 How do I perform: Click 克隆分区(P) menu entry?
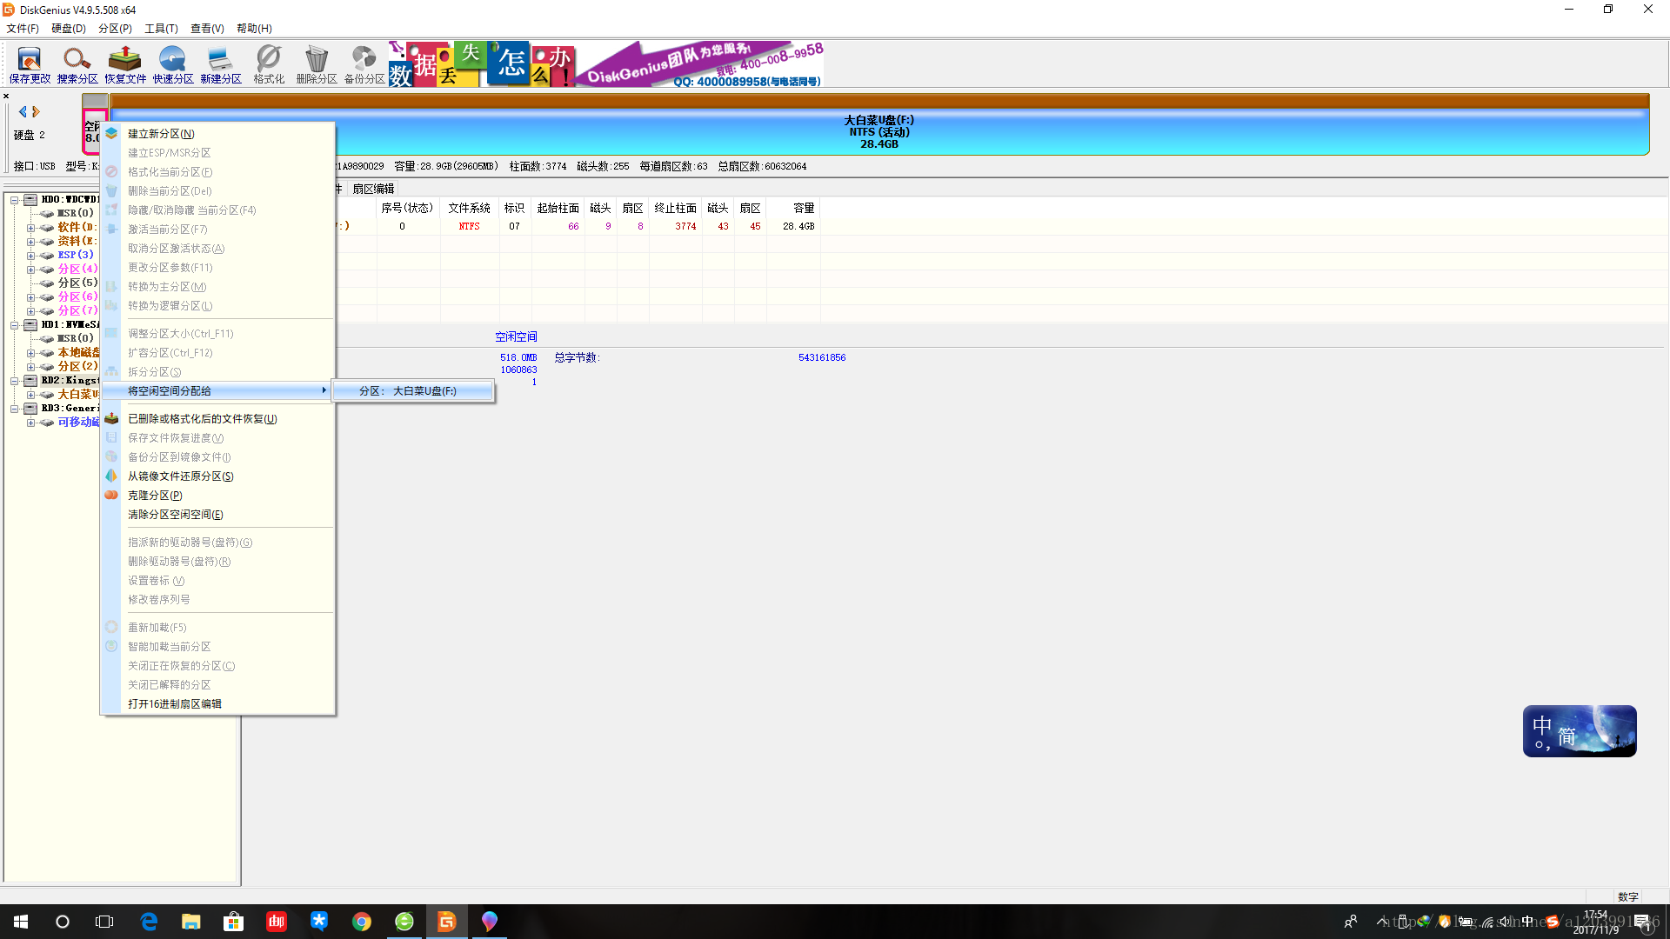155,496
